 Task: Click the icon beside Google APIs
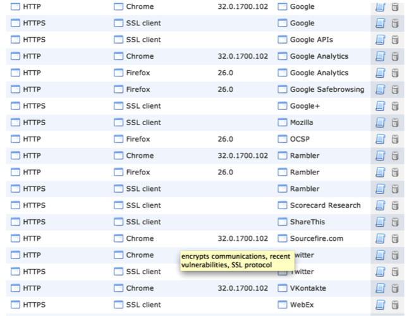pyautogui.click(x=282, y=40)
